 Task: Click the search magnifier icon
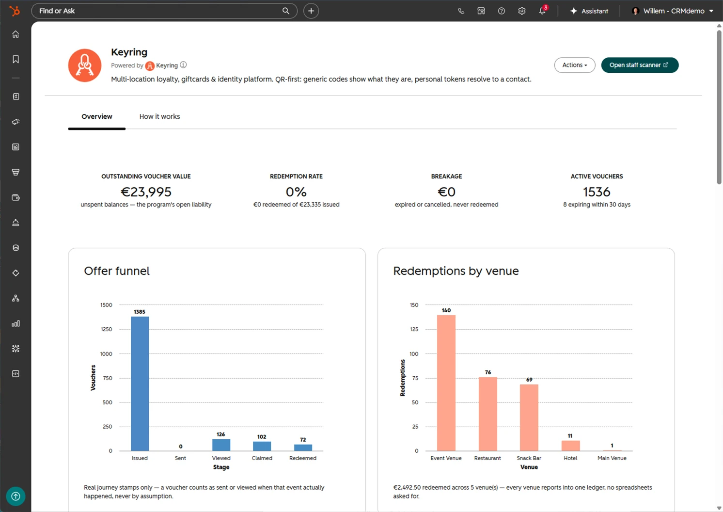286,11
